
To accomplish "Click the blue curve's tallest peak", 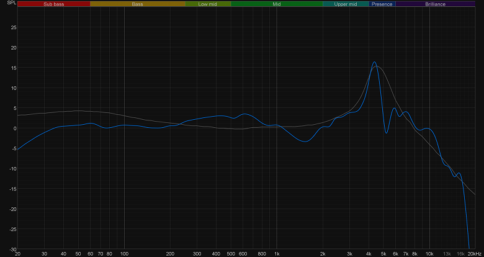I will pos(374,62).
